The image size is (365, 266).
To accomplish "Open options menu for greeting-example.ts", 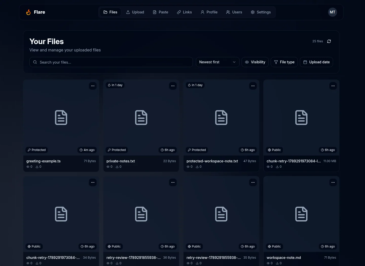I will click(93, 86).
